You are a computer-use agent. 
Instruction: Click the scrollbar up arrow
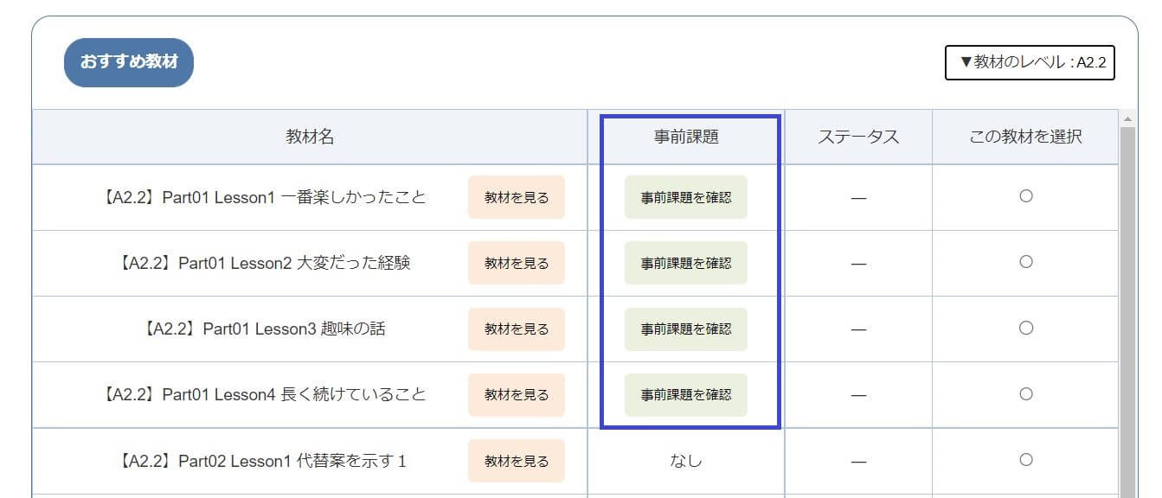1127,118
